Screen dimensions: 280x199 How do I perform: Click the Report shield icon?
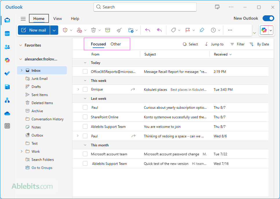65,30
